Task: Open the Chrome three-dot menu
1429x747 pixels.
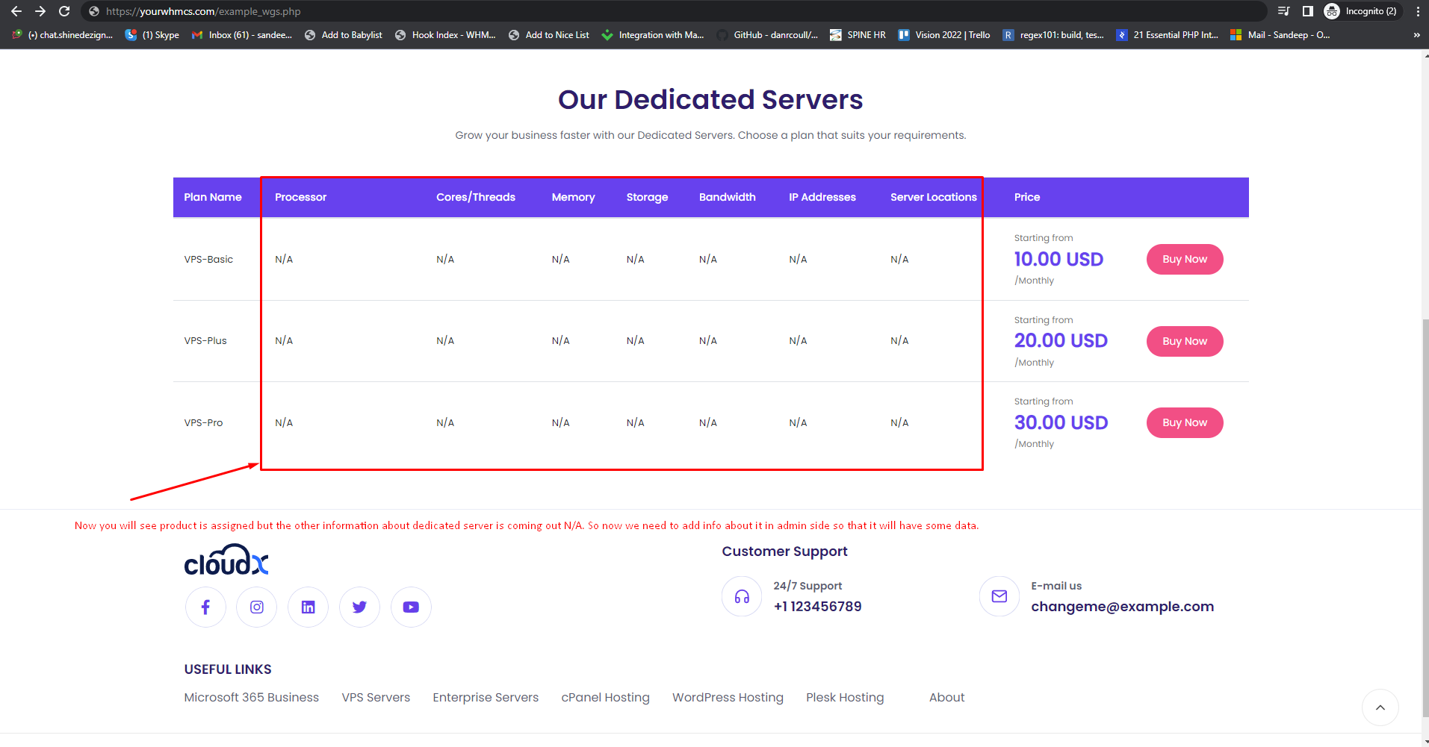Action: (1417, 11)
